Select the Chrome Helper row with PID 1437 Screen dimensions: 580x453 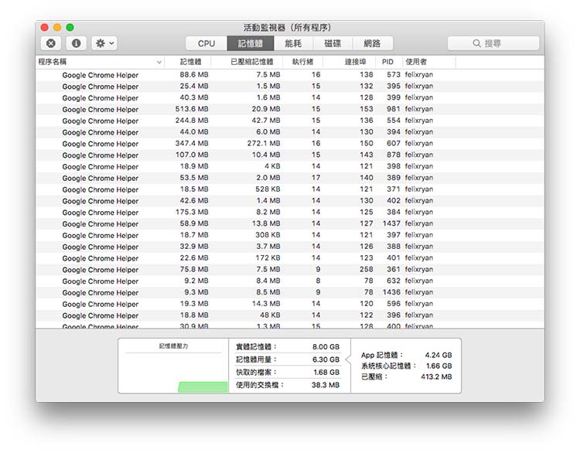coord(290,223)
